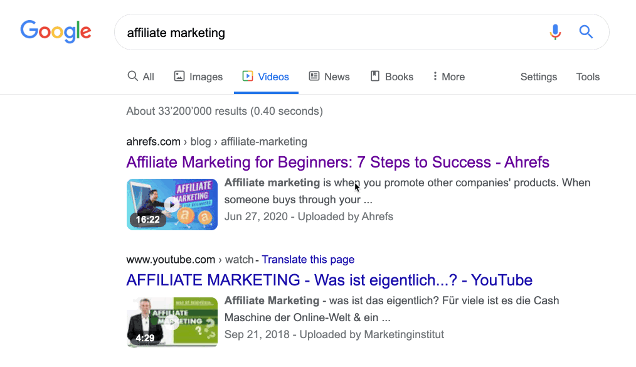Click inside the affiliate marketing search field
The width and height of the screenshot is (636, 367).
[326, 33]
